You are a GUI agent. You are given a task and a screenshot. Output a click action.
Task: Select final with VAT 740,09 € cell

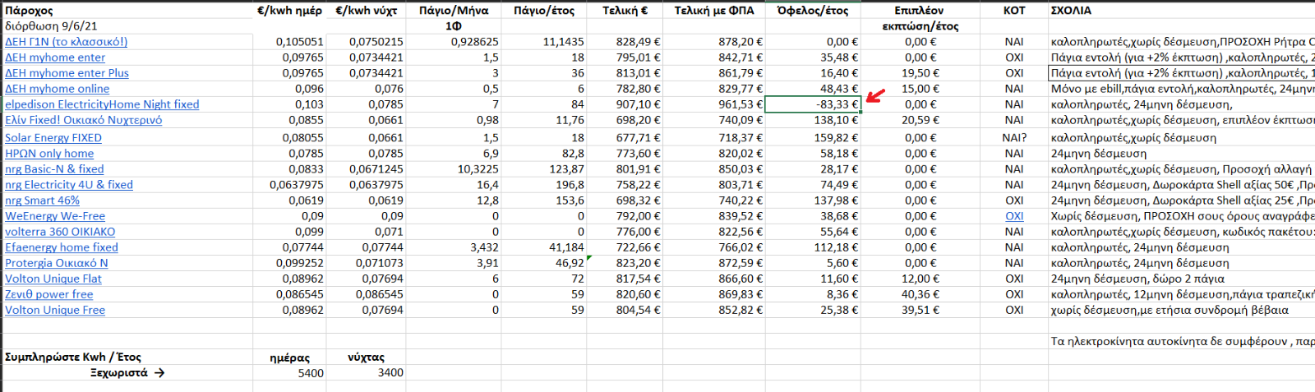[713, 120]
